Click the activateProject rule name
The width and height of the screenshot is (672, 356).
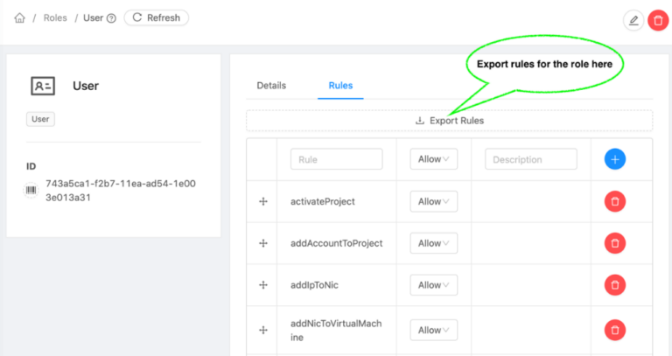click(323, 201)
